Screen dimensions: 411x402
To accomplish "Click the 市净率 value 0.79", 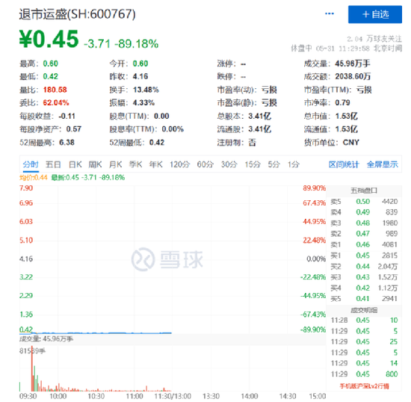I will click(342, 102).
